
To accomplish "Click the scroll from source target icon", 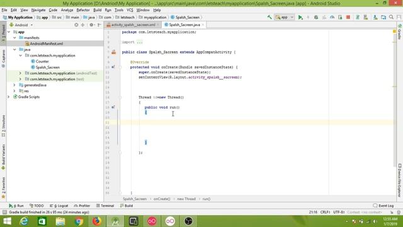I will (76, 25).
